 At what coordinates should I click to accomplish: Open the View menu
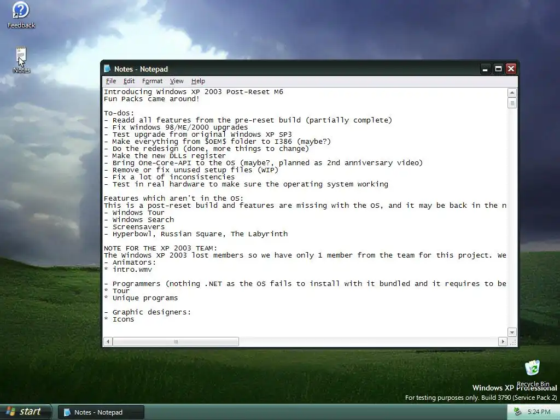(177, 81)
